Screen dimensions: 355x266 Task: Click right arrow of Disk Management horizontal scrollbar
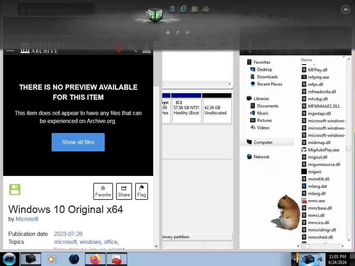point(230,84)
